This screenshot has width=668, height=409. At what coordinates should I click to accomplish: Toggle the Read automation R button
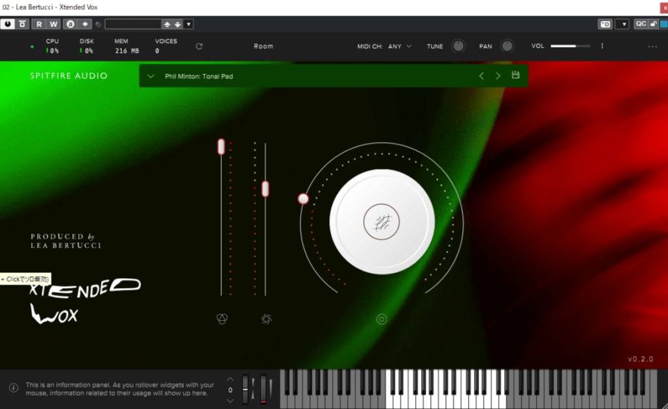coord(39,24)
